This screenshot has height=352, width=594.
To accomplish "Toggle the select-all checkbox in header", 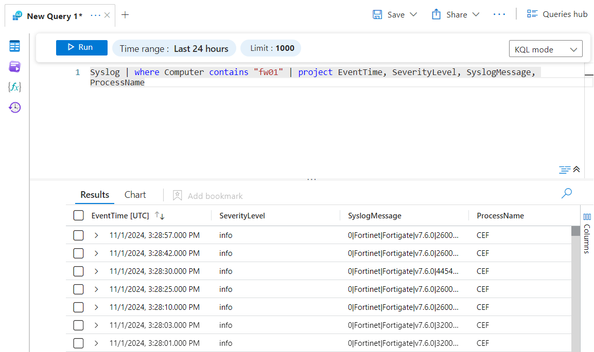I will pyautogui.click(x=78, y=215).
